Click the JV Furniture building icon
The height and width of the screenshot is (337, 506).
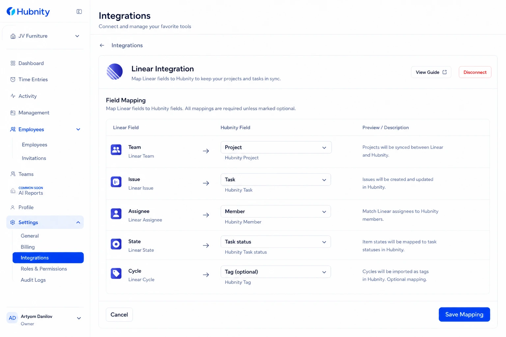[x=13, y=36]
